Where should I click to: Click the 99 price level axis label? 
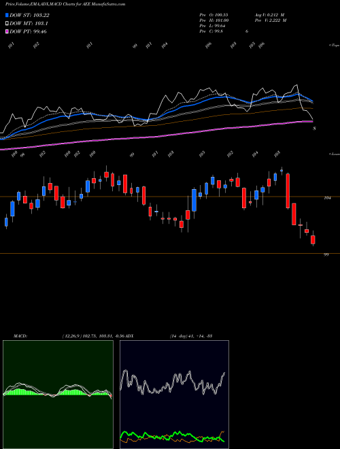326,254
